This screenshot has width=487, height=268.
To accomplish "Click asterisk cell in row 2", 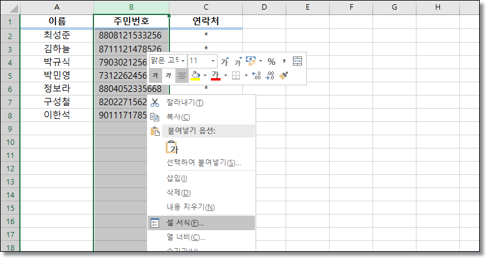I will point(206,35).
